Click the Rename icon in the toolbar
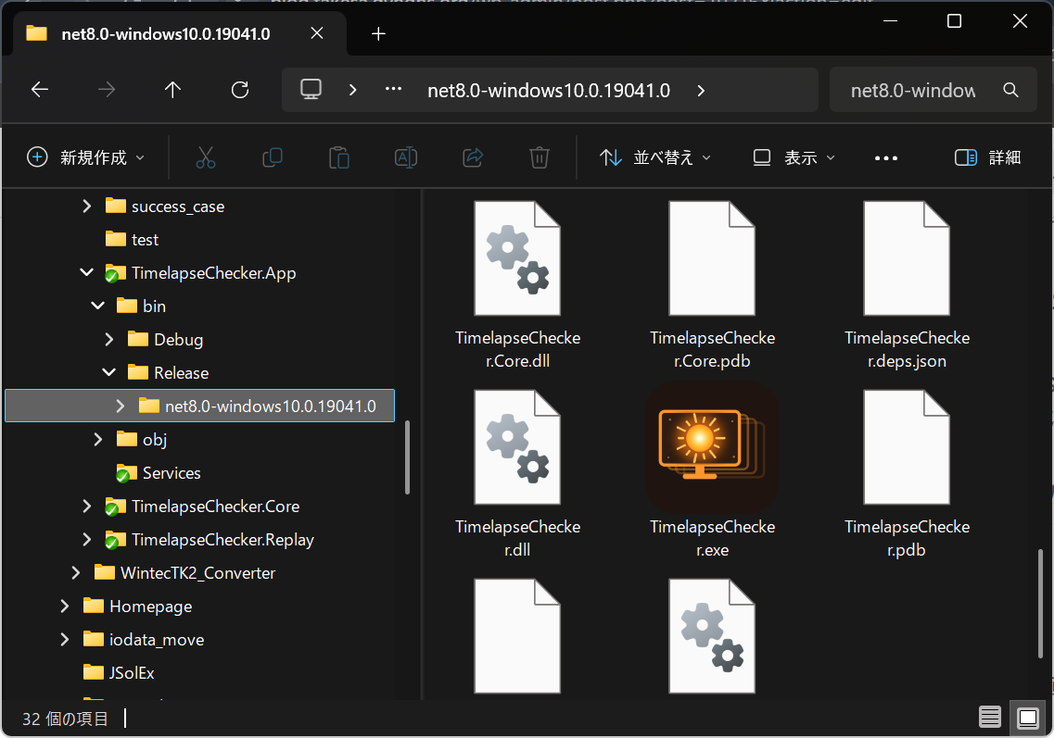The image size is (1054, 738). tap(406, 157)
